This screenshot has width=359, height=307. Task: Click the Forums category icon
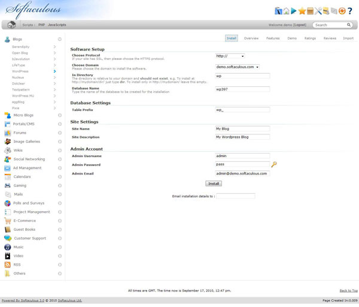coord(7,133)
